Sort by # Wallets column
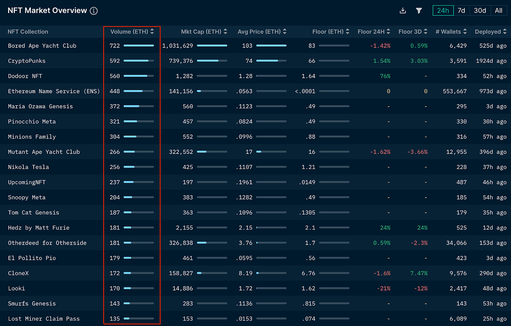 (451, 32)
